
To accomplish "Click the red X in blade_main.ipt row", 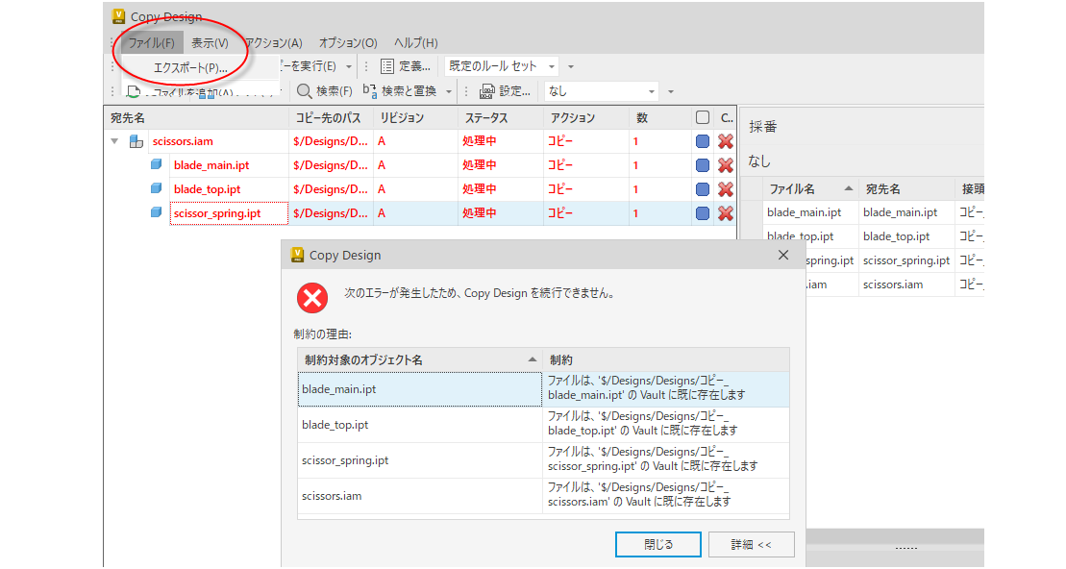I will [726, 165].
